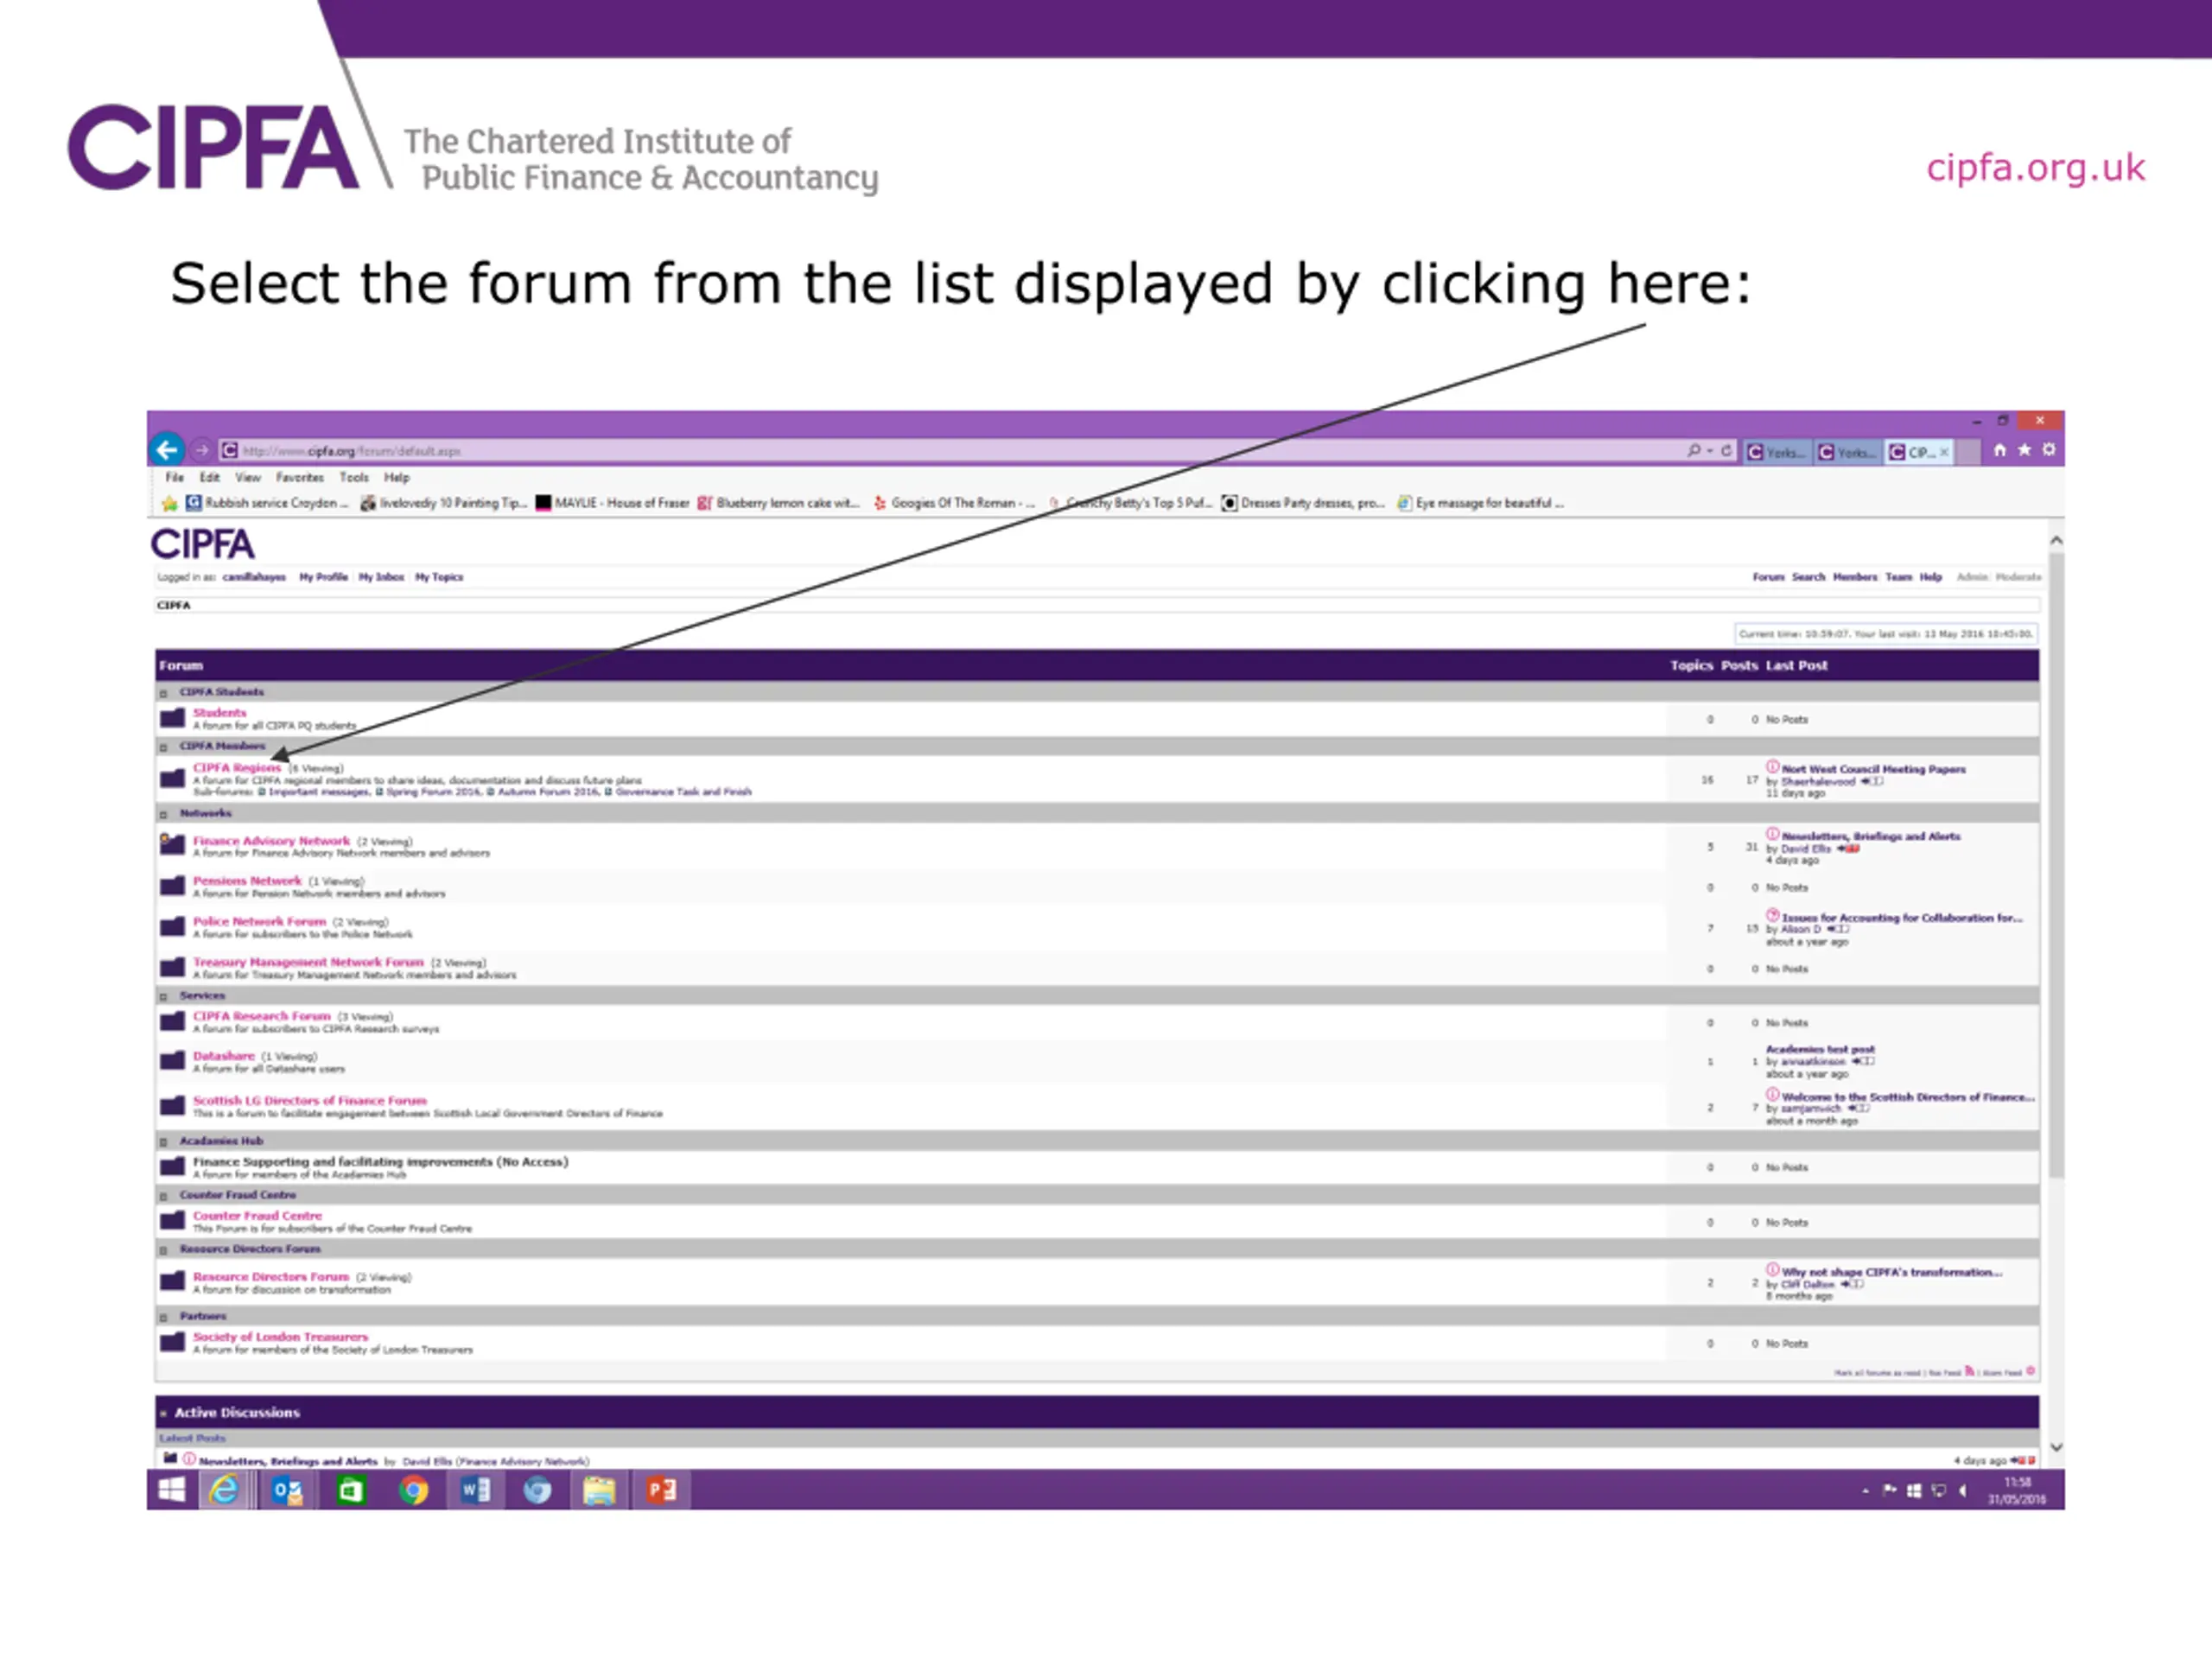The height and width of the screenshot is (1659, 2212).
Task: Open Word from the taskbar
Action: tap(475, 1490)
